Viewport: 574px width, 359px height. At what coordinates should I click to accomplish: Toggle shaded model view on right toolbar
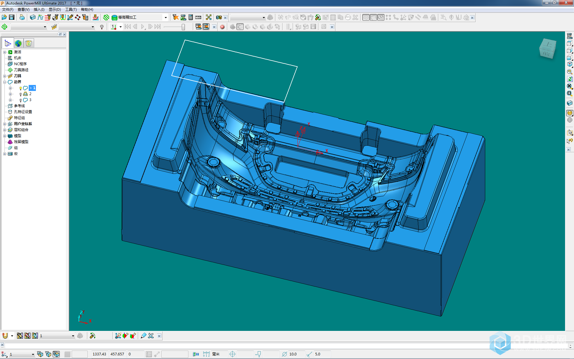click(x=570, y=113)
